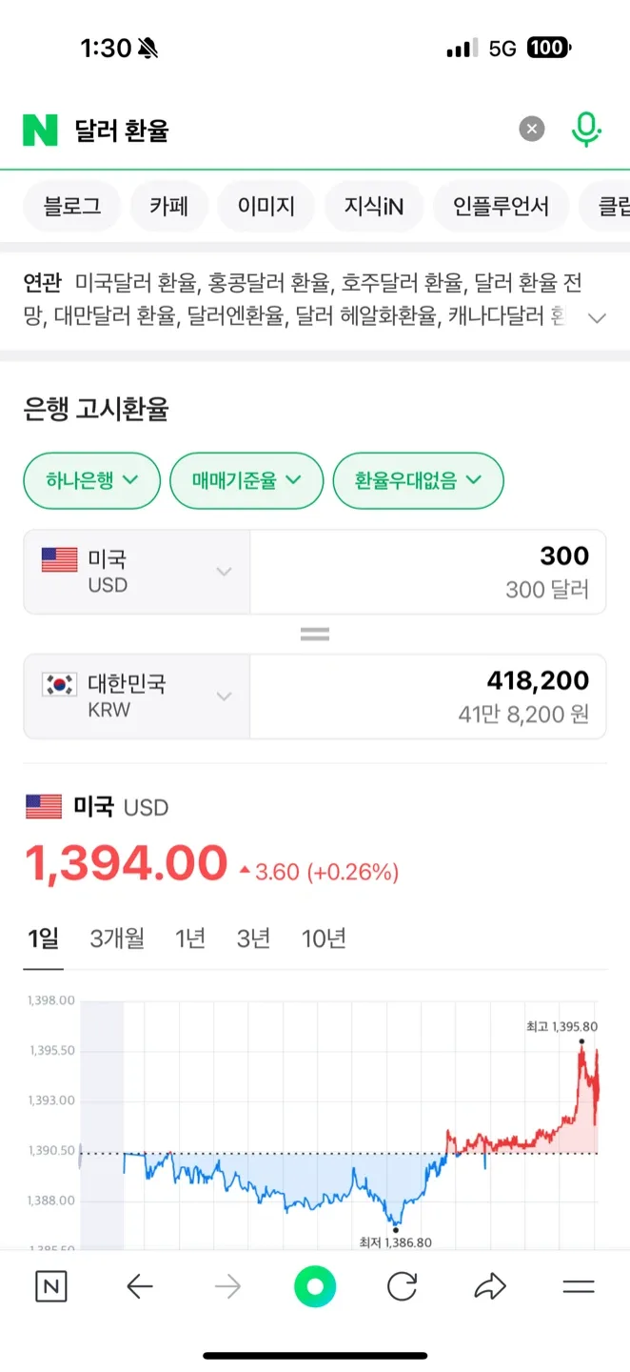Share this page with the share arrow icon
This screenshot has height=1372, width=630.
489,1287
